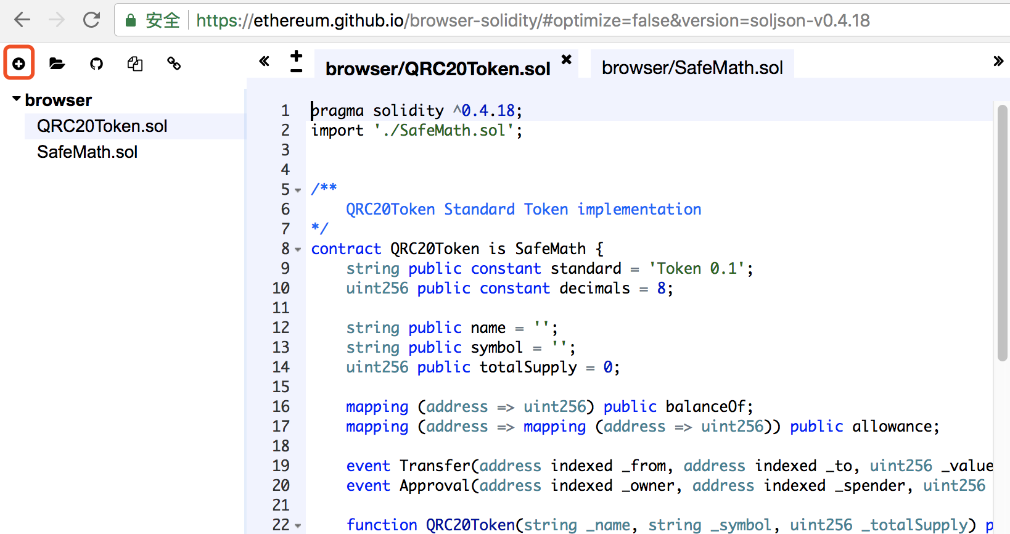Focus the browser URL address bar
The image size is (1010, 534).
(533, 20)
